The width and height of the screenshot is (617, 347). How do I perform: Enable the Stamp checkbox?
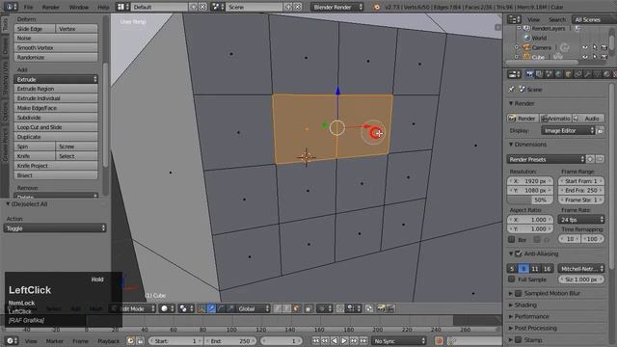coord(519,339)
